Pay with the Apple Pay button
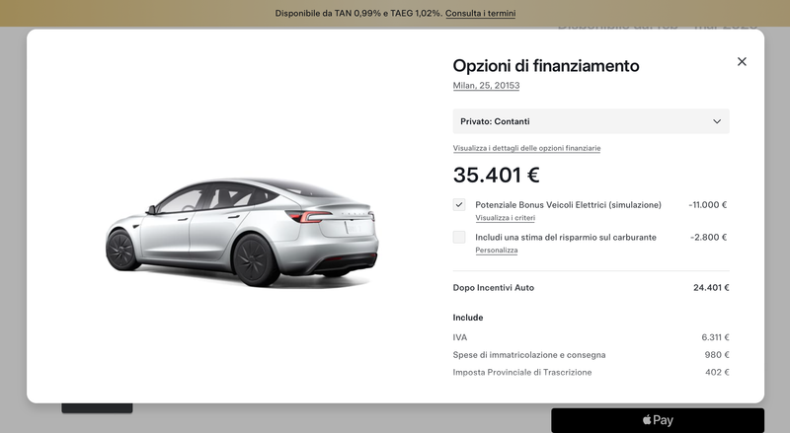790x433 pixels. [x=658, y=420]
